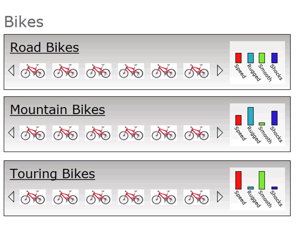The height and width of the screenshot is (225, 300).
Task: Click the right arrow in Touring Bikes carousel
Action: (220, 197)
